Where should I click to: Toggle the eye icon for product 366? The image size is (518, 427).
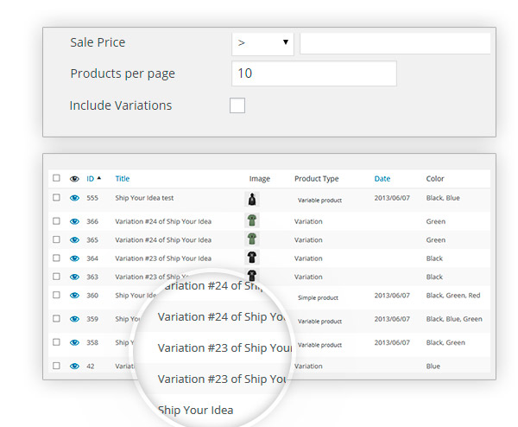[74, 221]
